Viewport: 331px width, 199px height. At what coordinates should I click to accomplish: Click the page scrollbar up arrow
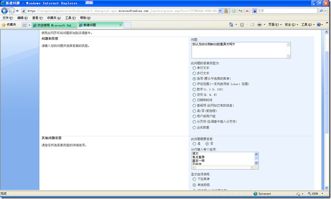pyautogui.click(x=326, y=32)
